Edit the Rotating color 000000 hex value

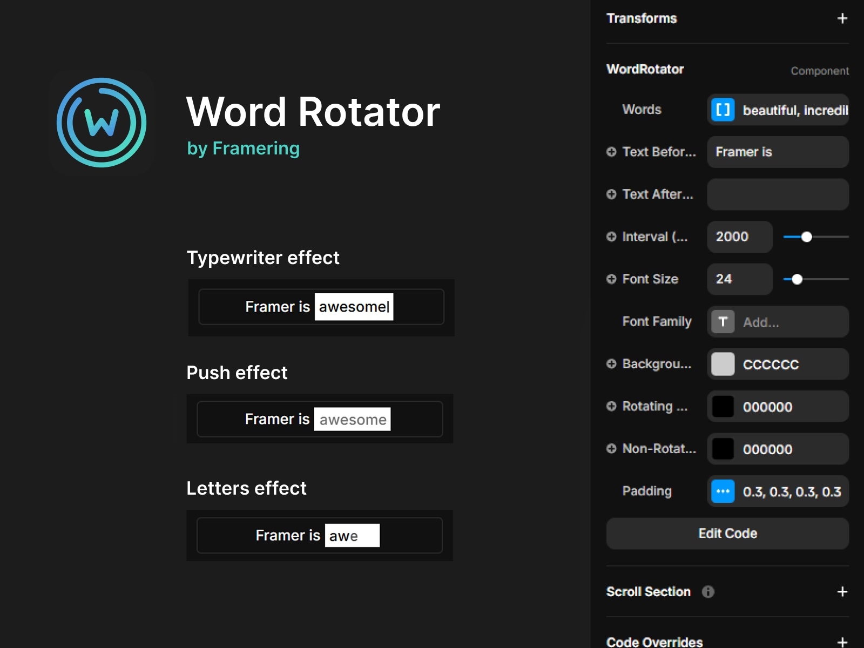[x=767, y=407]
